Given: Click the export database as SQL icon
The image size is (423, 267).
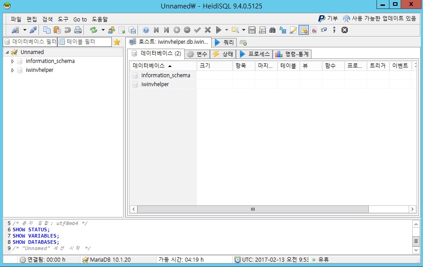Looking at the screenshot, I should pos(132,30).
